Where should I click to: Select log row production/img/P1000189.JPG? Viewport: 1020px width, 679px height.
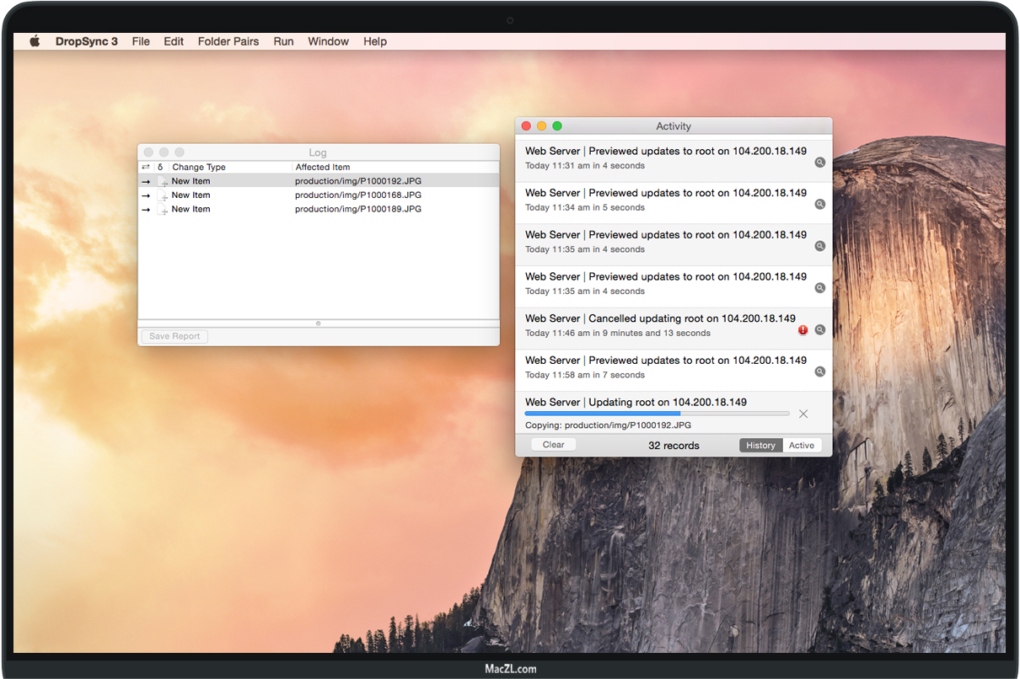click(x=357, y=209)
